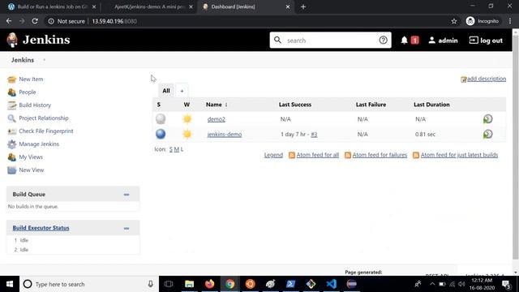Sort by the S status column

pyautogui.click(x=159, y=105)
